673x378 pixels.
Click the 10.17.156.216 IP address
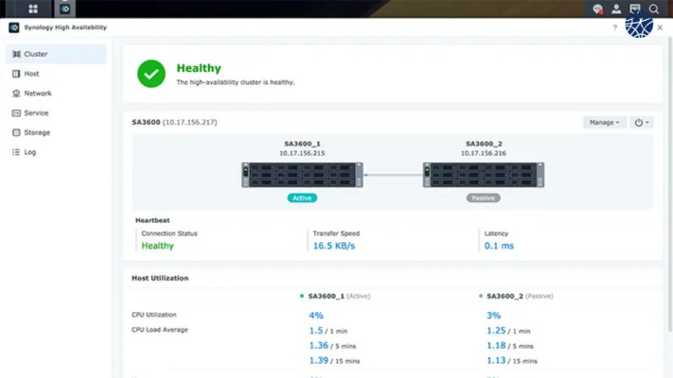(484, 153)
